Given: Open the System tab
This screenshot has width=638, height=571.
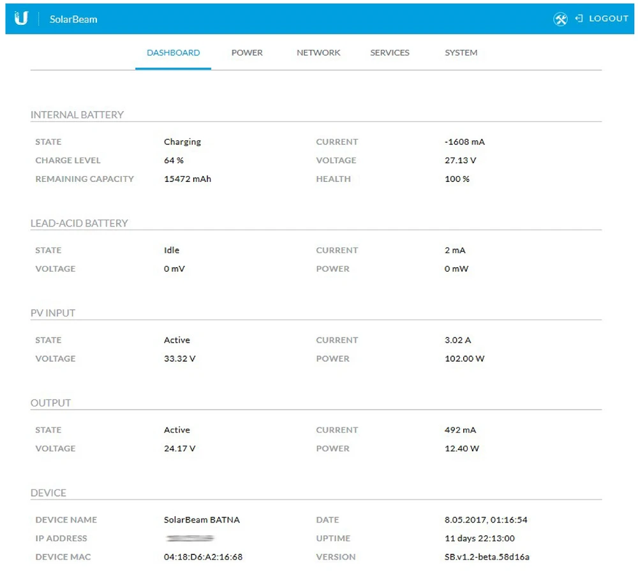Looking at the screenshot, I should click(461, 53).
